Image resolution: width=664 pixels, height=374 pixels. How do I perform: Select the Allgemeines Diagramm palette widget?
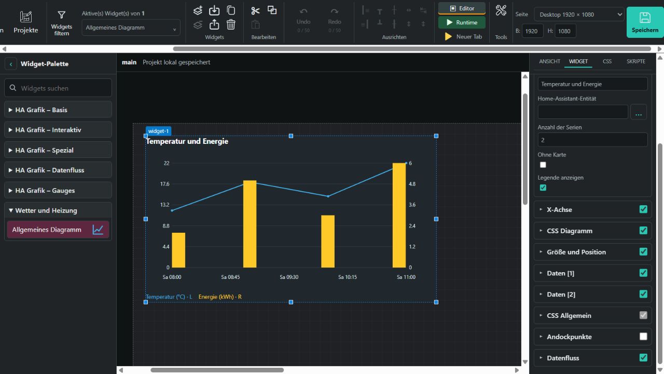[x=58, y=230]
